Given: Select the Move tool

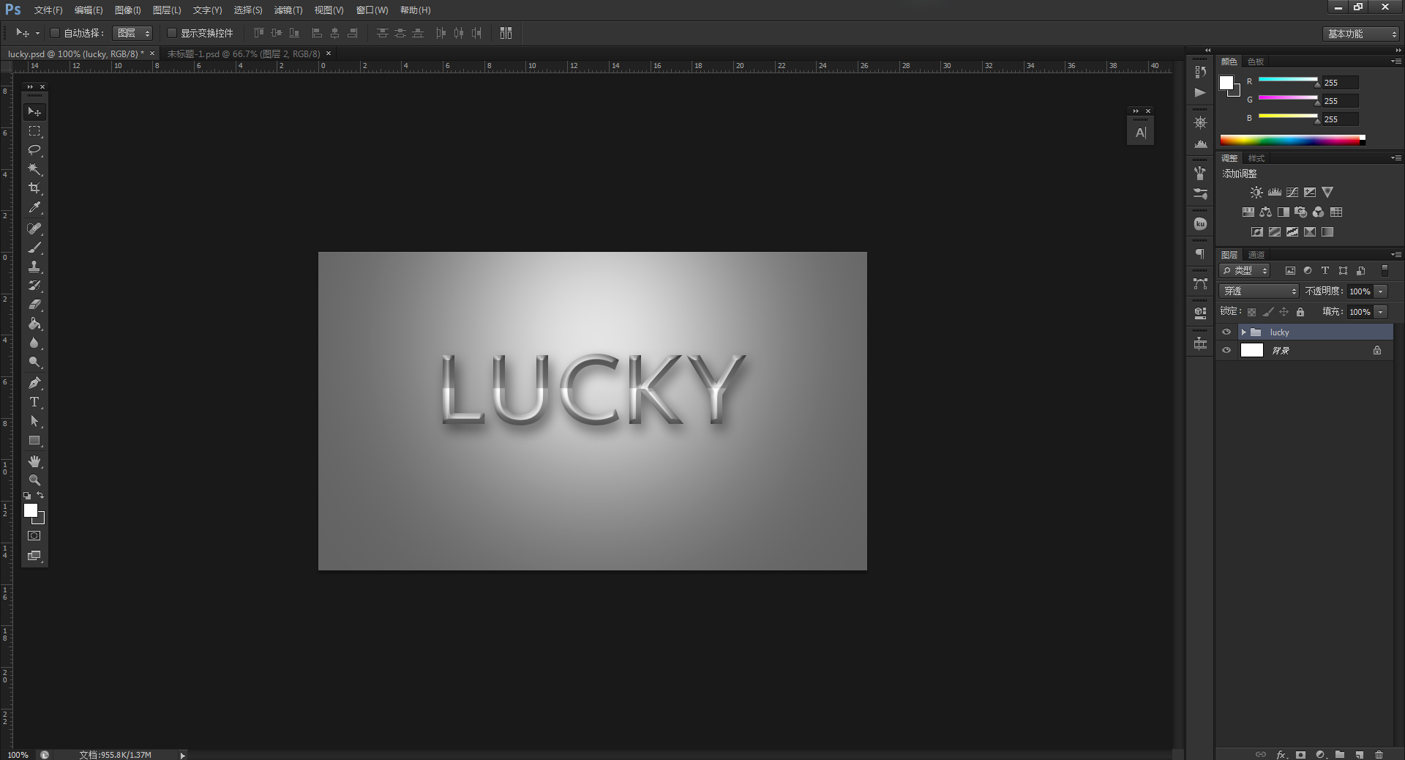Looking at the screenshot, I should coord(34,112).
